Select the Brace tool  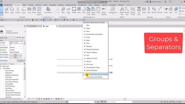[34, 10]
